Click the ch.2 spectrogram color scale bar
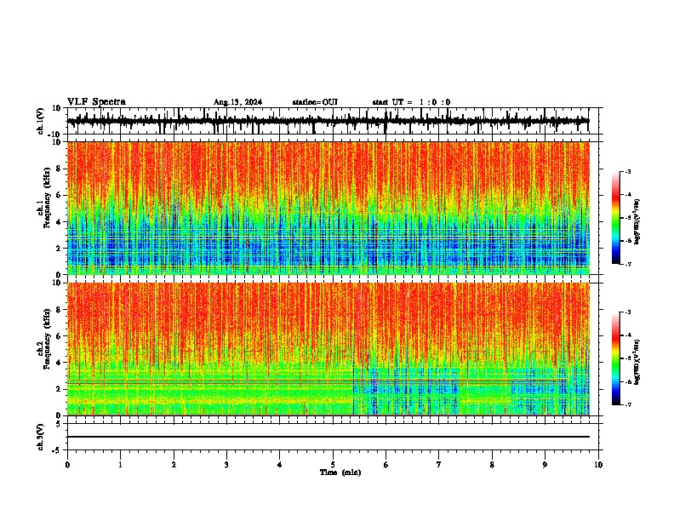The height and width of the screenshot is (521, 674). pos(616,358)
